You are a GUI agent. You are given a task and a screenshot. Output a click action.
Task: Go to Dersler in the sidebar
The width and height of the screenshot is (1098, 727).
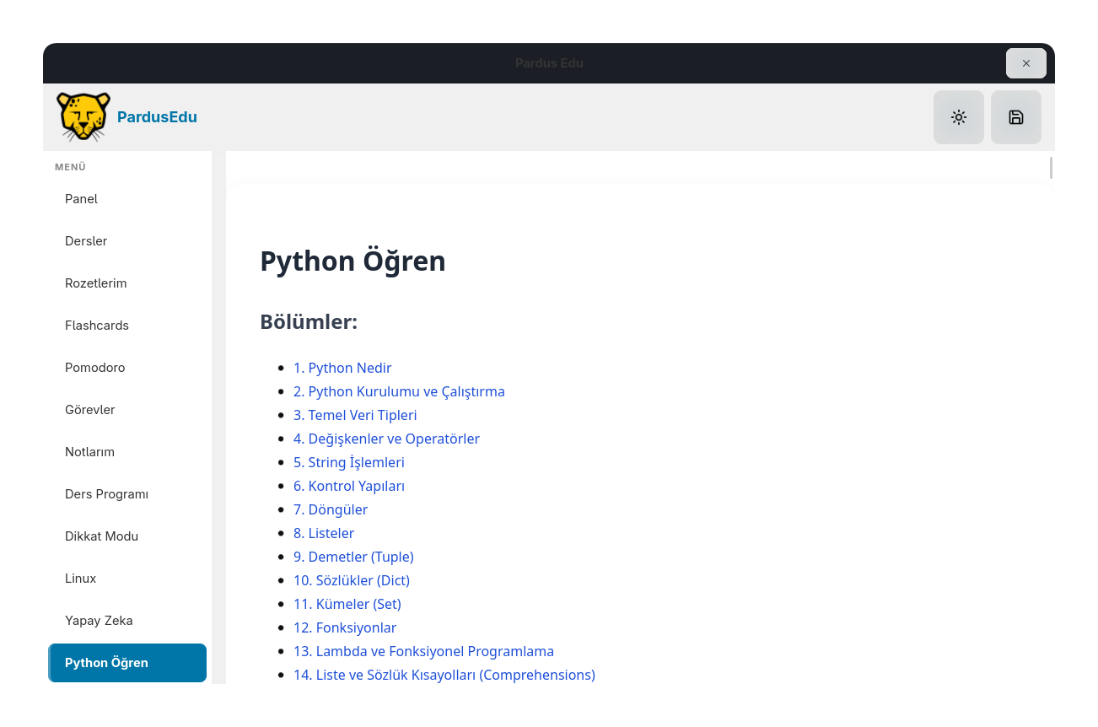(127, 241)
